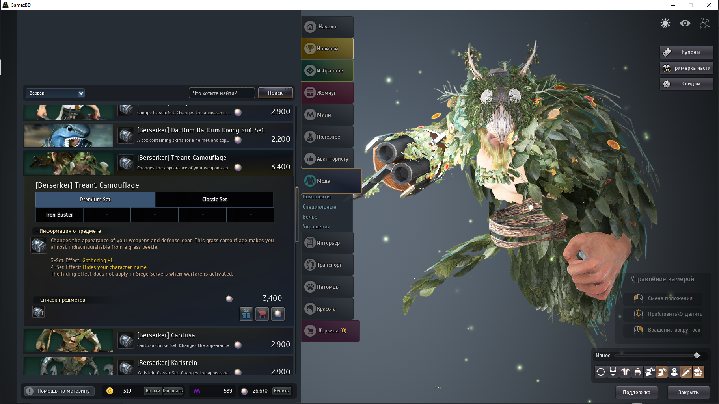
Task: Toggle underwear display icon
Action: (613, 372)
